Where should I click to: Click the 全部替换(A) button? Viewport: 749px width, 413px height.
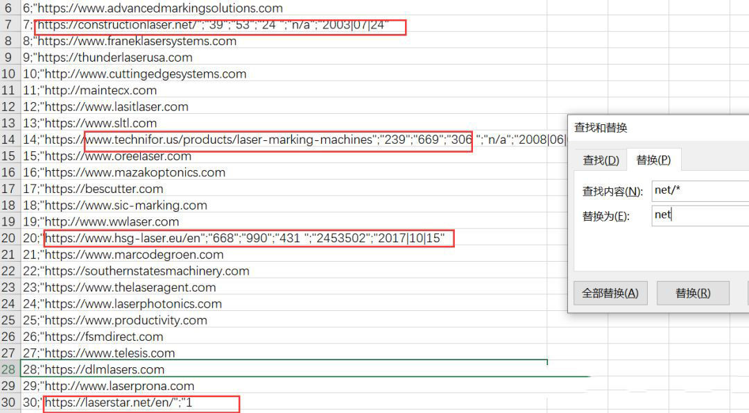[x=610, y=293]
